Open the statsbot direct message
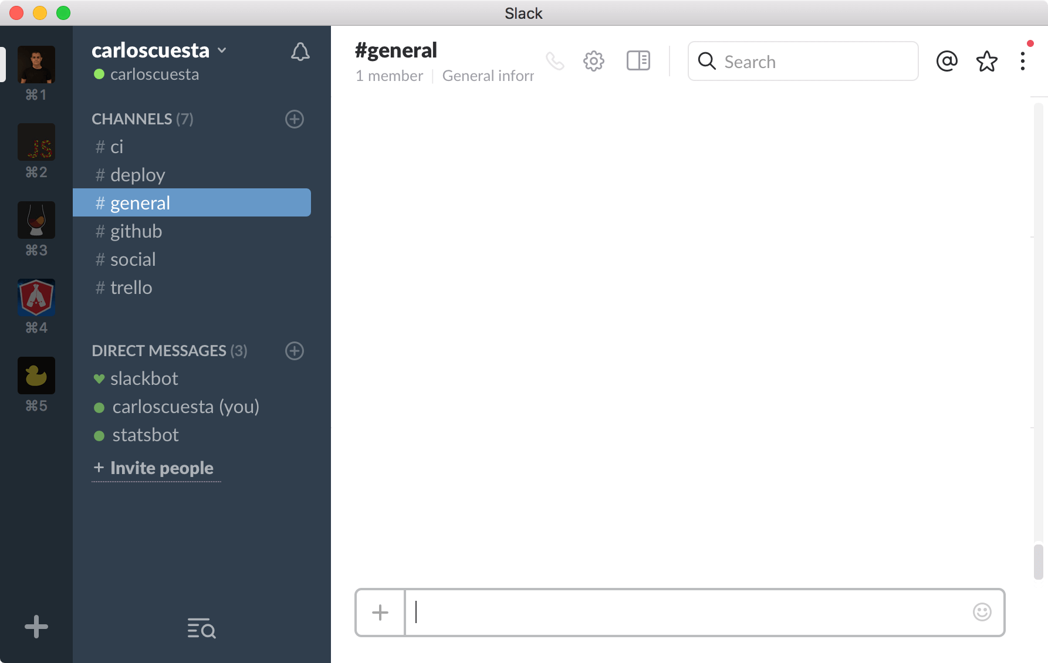 click(x=192, y=435)
